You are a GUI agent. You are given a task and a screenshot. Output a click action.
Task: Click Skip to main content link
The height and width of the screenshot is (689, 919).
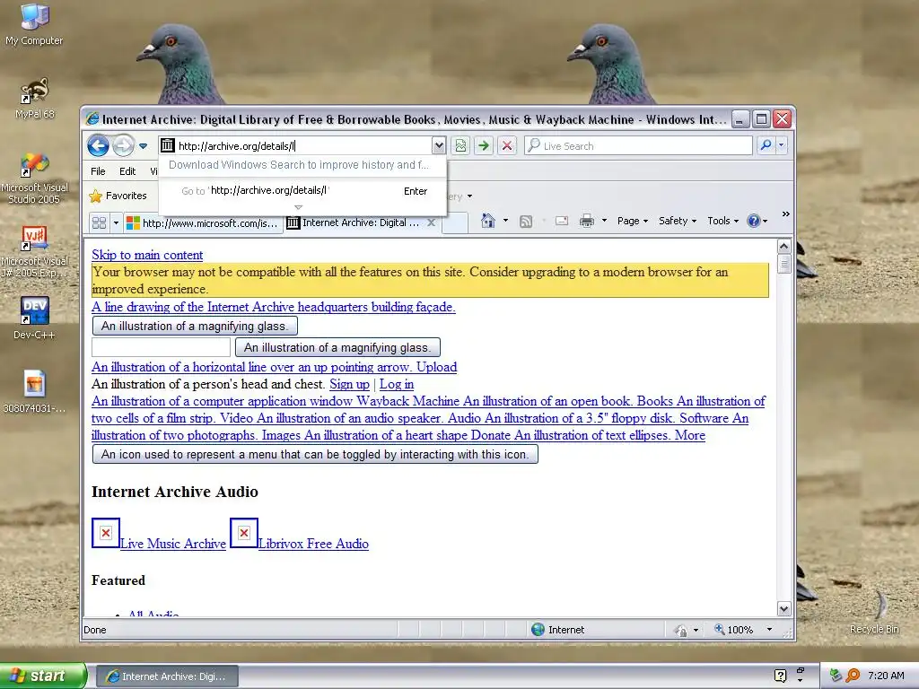(147, 255)
